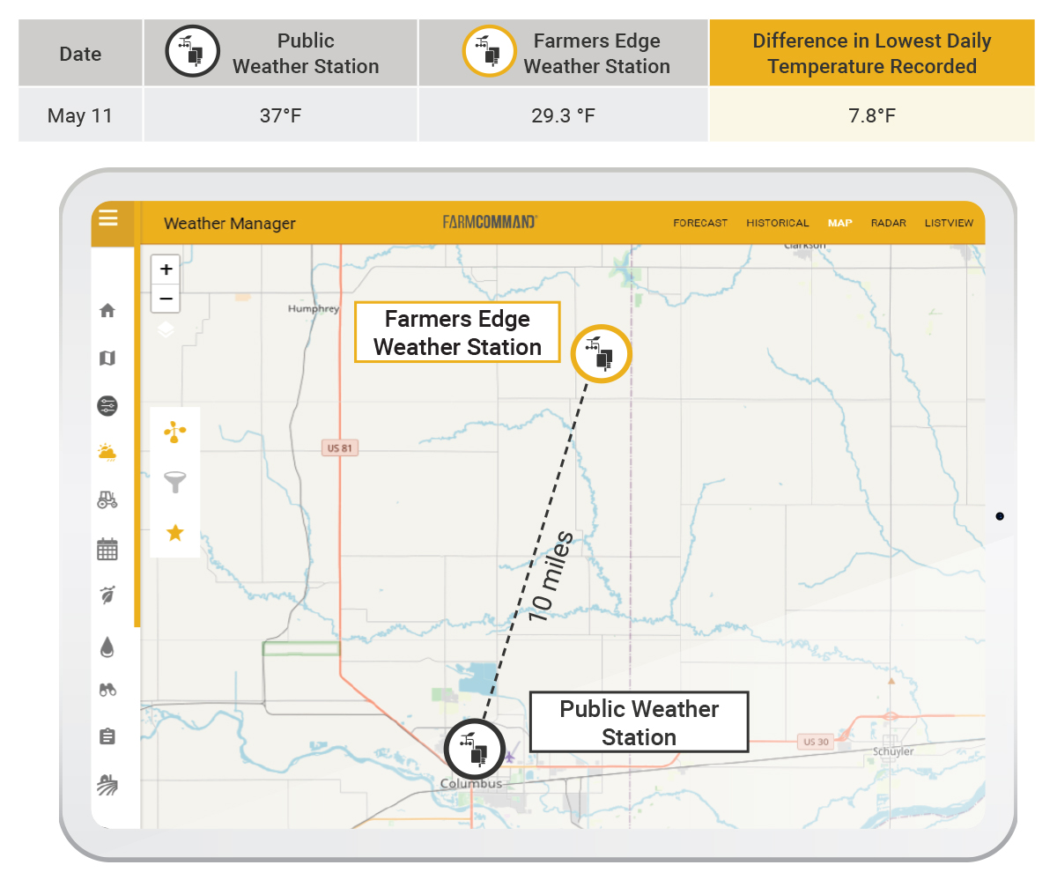Screen dimensions: 1057x887
Task: Open the funnel filter icon
Action: pos(175,482)
